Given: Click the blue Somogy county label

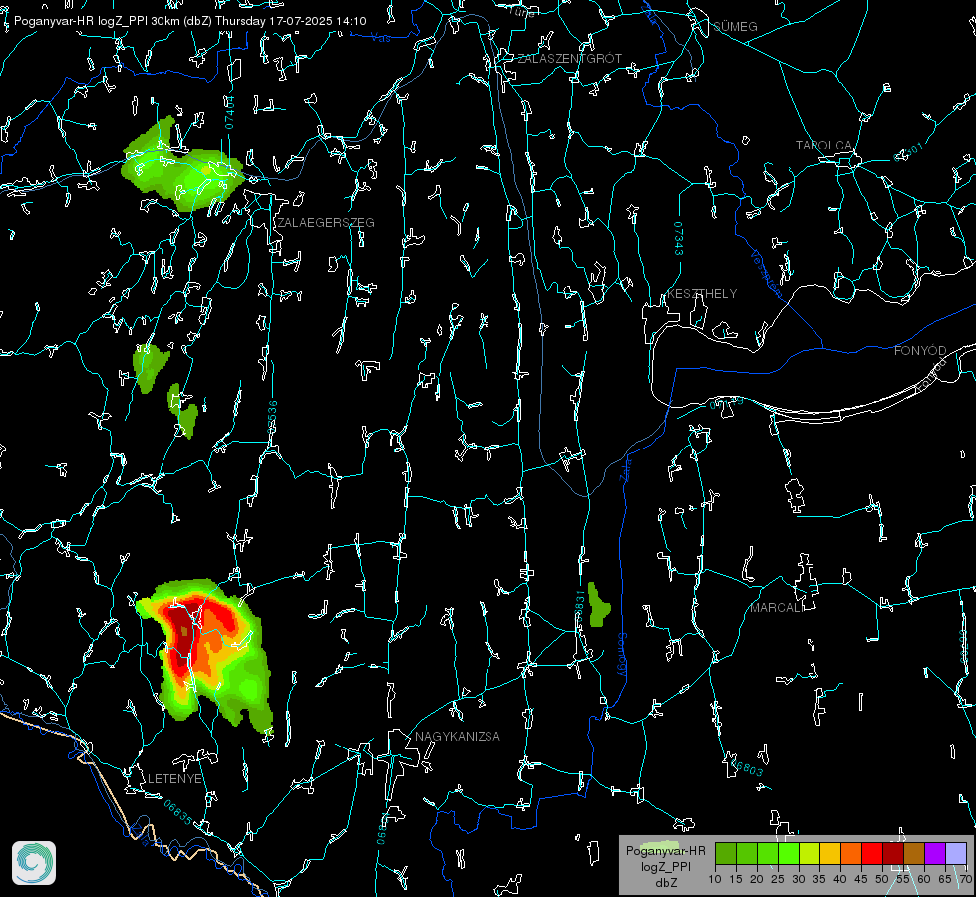Looking at the screenshot, I should pos(622,655).
